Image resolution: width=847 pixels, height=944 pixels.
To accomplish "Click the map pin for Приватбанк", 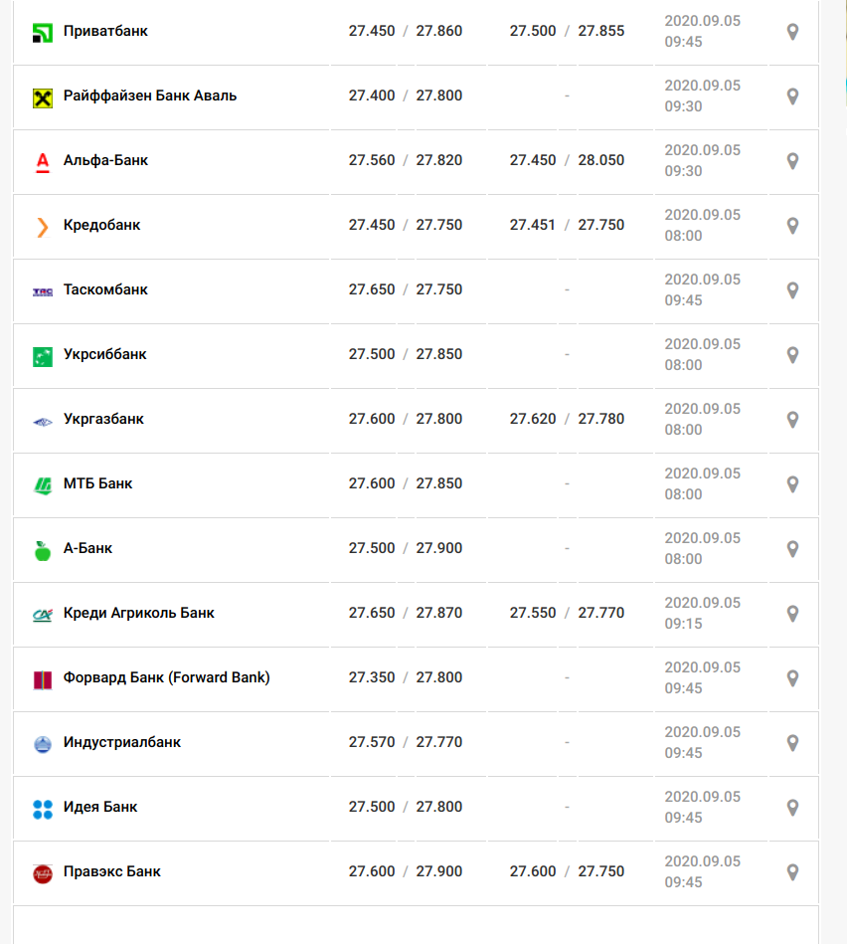I will [793, 32].
